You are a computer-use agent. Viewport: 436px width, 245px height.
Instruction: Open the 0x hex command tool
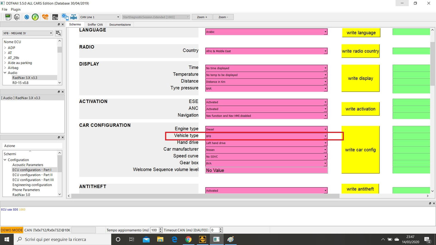click(x=55, y=17)
